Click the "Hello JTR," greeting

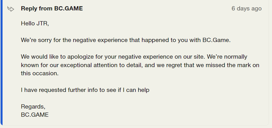[35, 23]
